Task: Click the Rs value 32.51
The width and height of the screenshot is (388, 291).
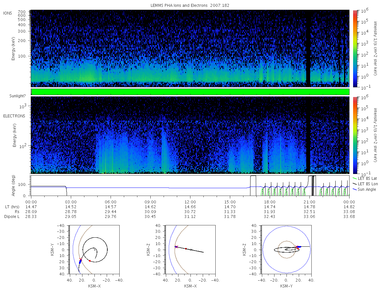Action: pyautogui.click(x=309, y=211)
